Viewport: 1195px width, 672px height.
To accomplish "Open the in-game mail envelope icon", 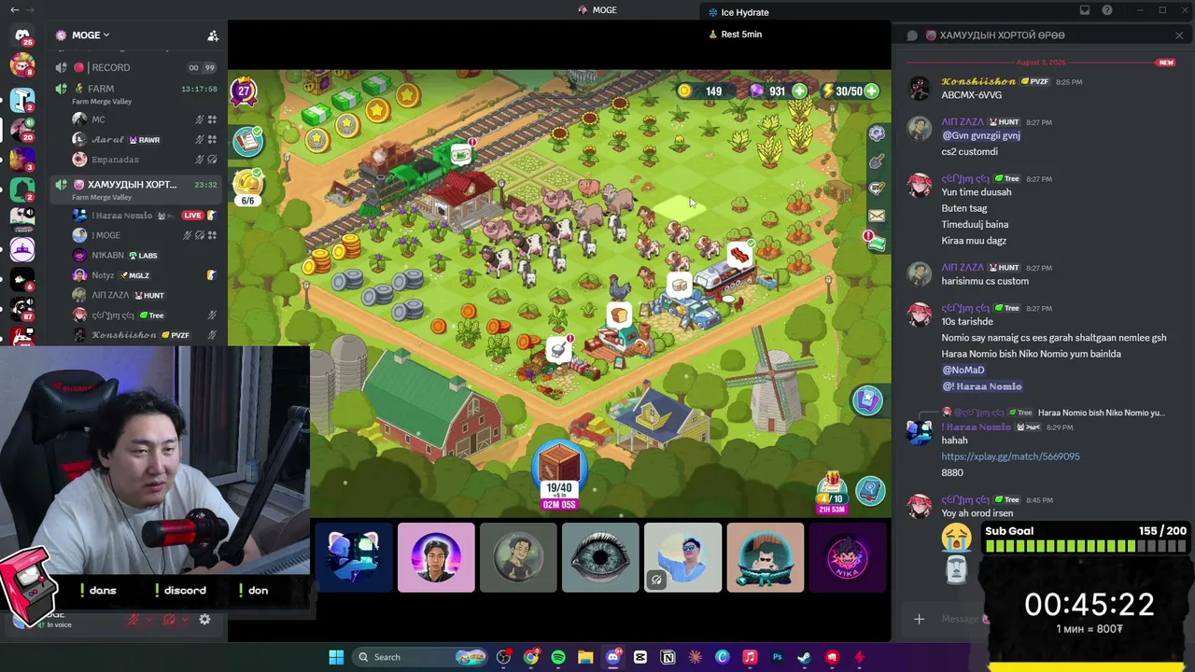I will [x=876, y=216].
